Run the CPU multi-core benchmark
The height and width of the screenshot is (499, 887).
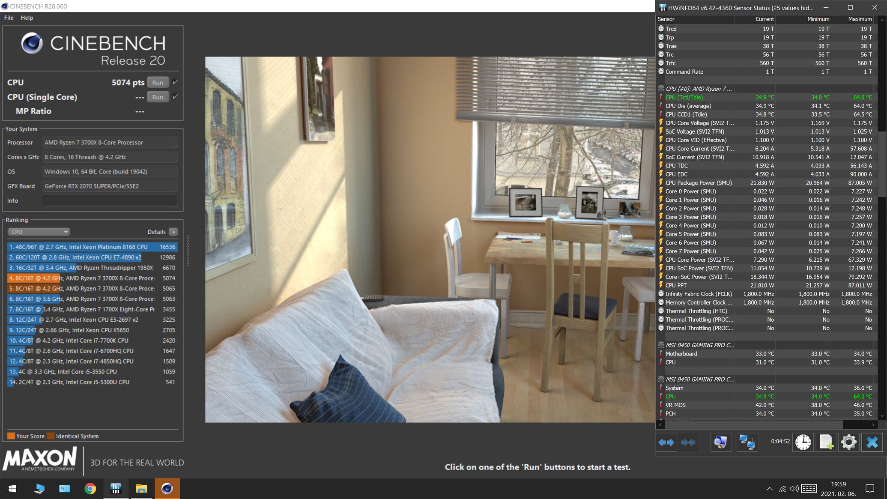pos(158,83)
